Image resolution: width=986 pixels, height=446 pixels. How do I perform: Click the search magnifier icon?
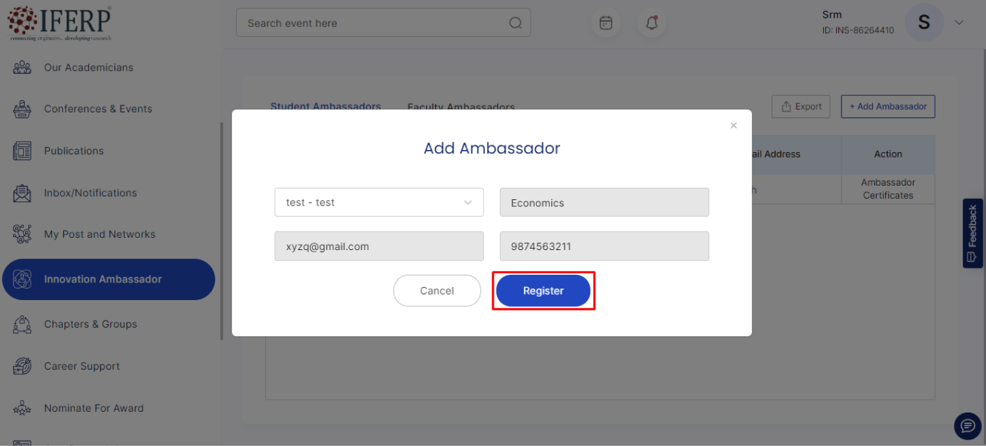click(x=516, y=23)
